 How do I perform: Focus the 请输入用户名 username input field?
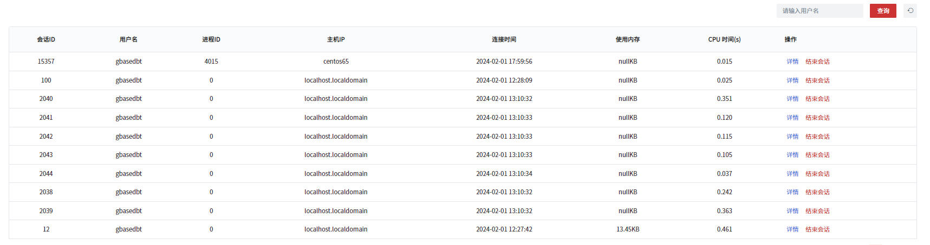point(819,11)
